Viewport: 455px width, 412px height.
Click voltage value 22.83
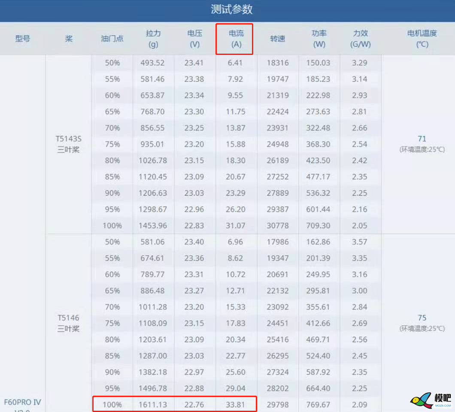194,225
